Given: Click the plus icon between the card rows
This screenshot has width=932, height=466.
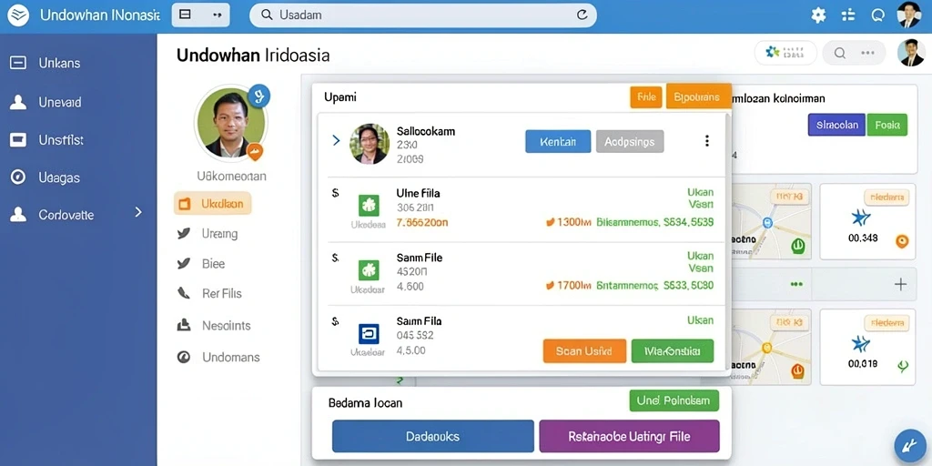Looking at the screenshot, I should tap(900, 285).
